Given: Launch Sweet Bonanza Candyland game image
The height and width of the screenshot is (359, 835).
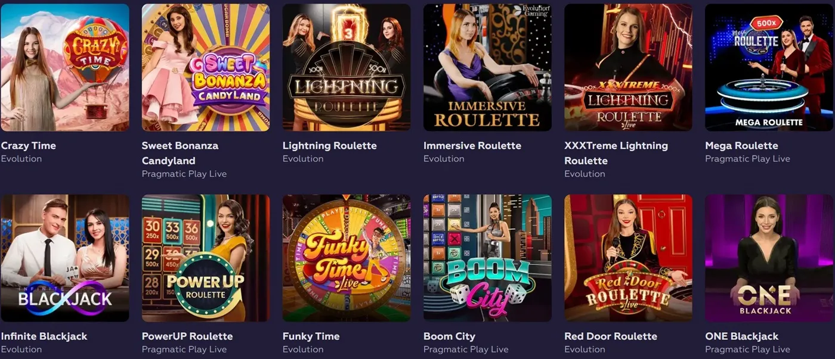Looking at the screenshot, I should (205, 67).
